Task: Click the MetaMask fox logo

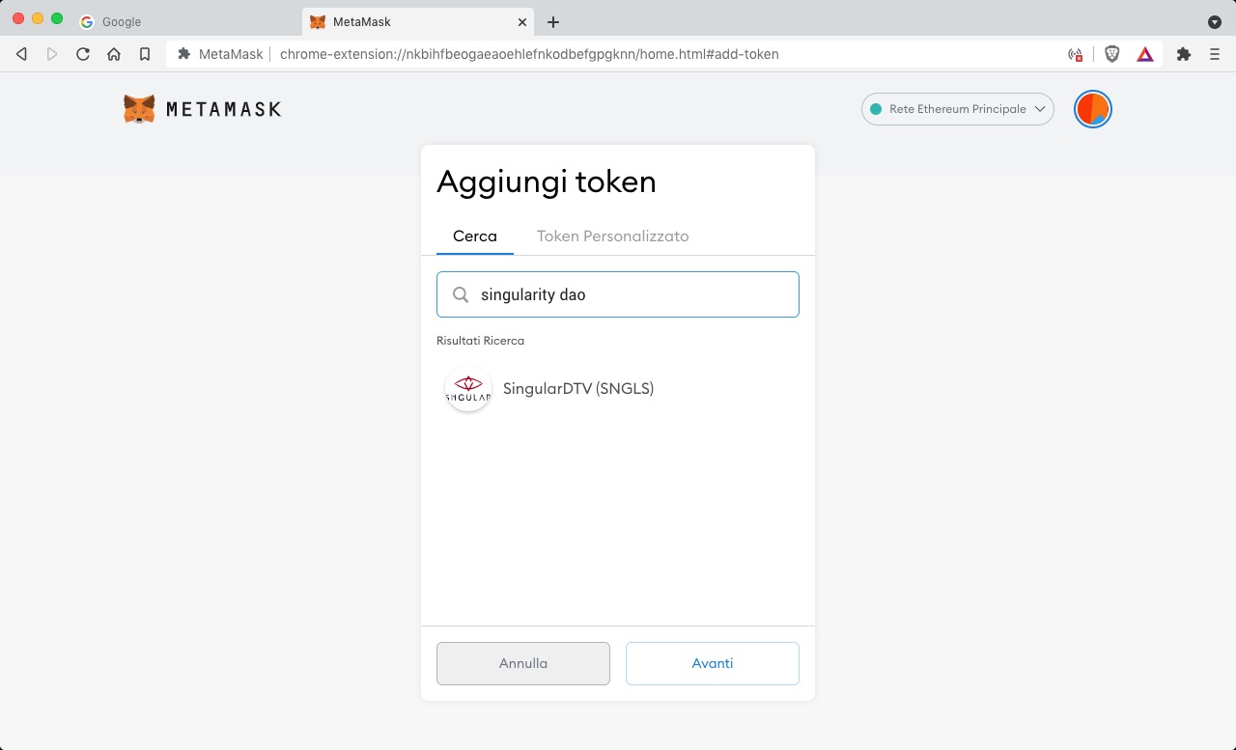Action: point(139,109)
